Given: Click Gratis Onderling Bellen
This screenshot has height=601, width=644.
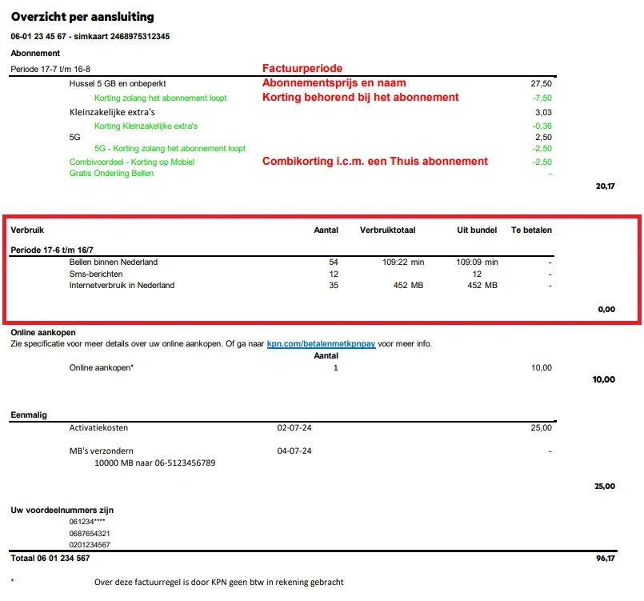Looking at the screenshot, I should (x=113, y=173).
